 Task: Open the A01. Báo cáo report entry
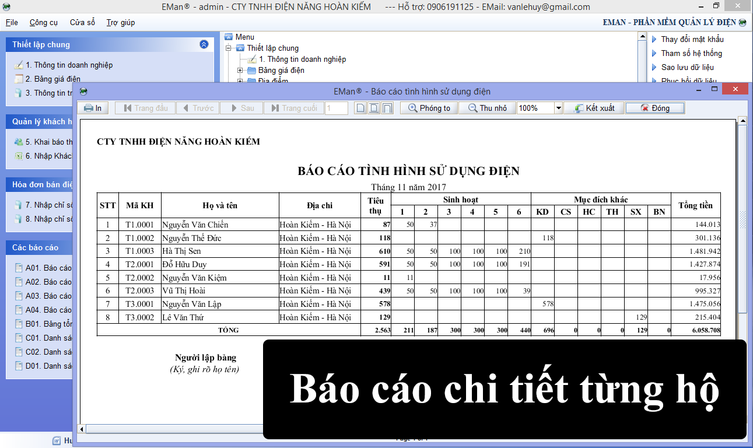coord(48,268)
